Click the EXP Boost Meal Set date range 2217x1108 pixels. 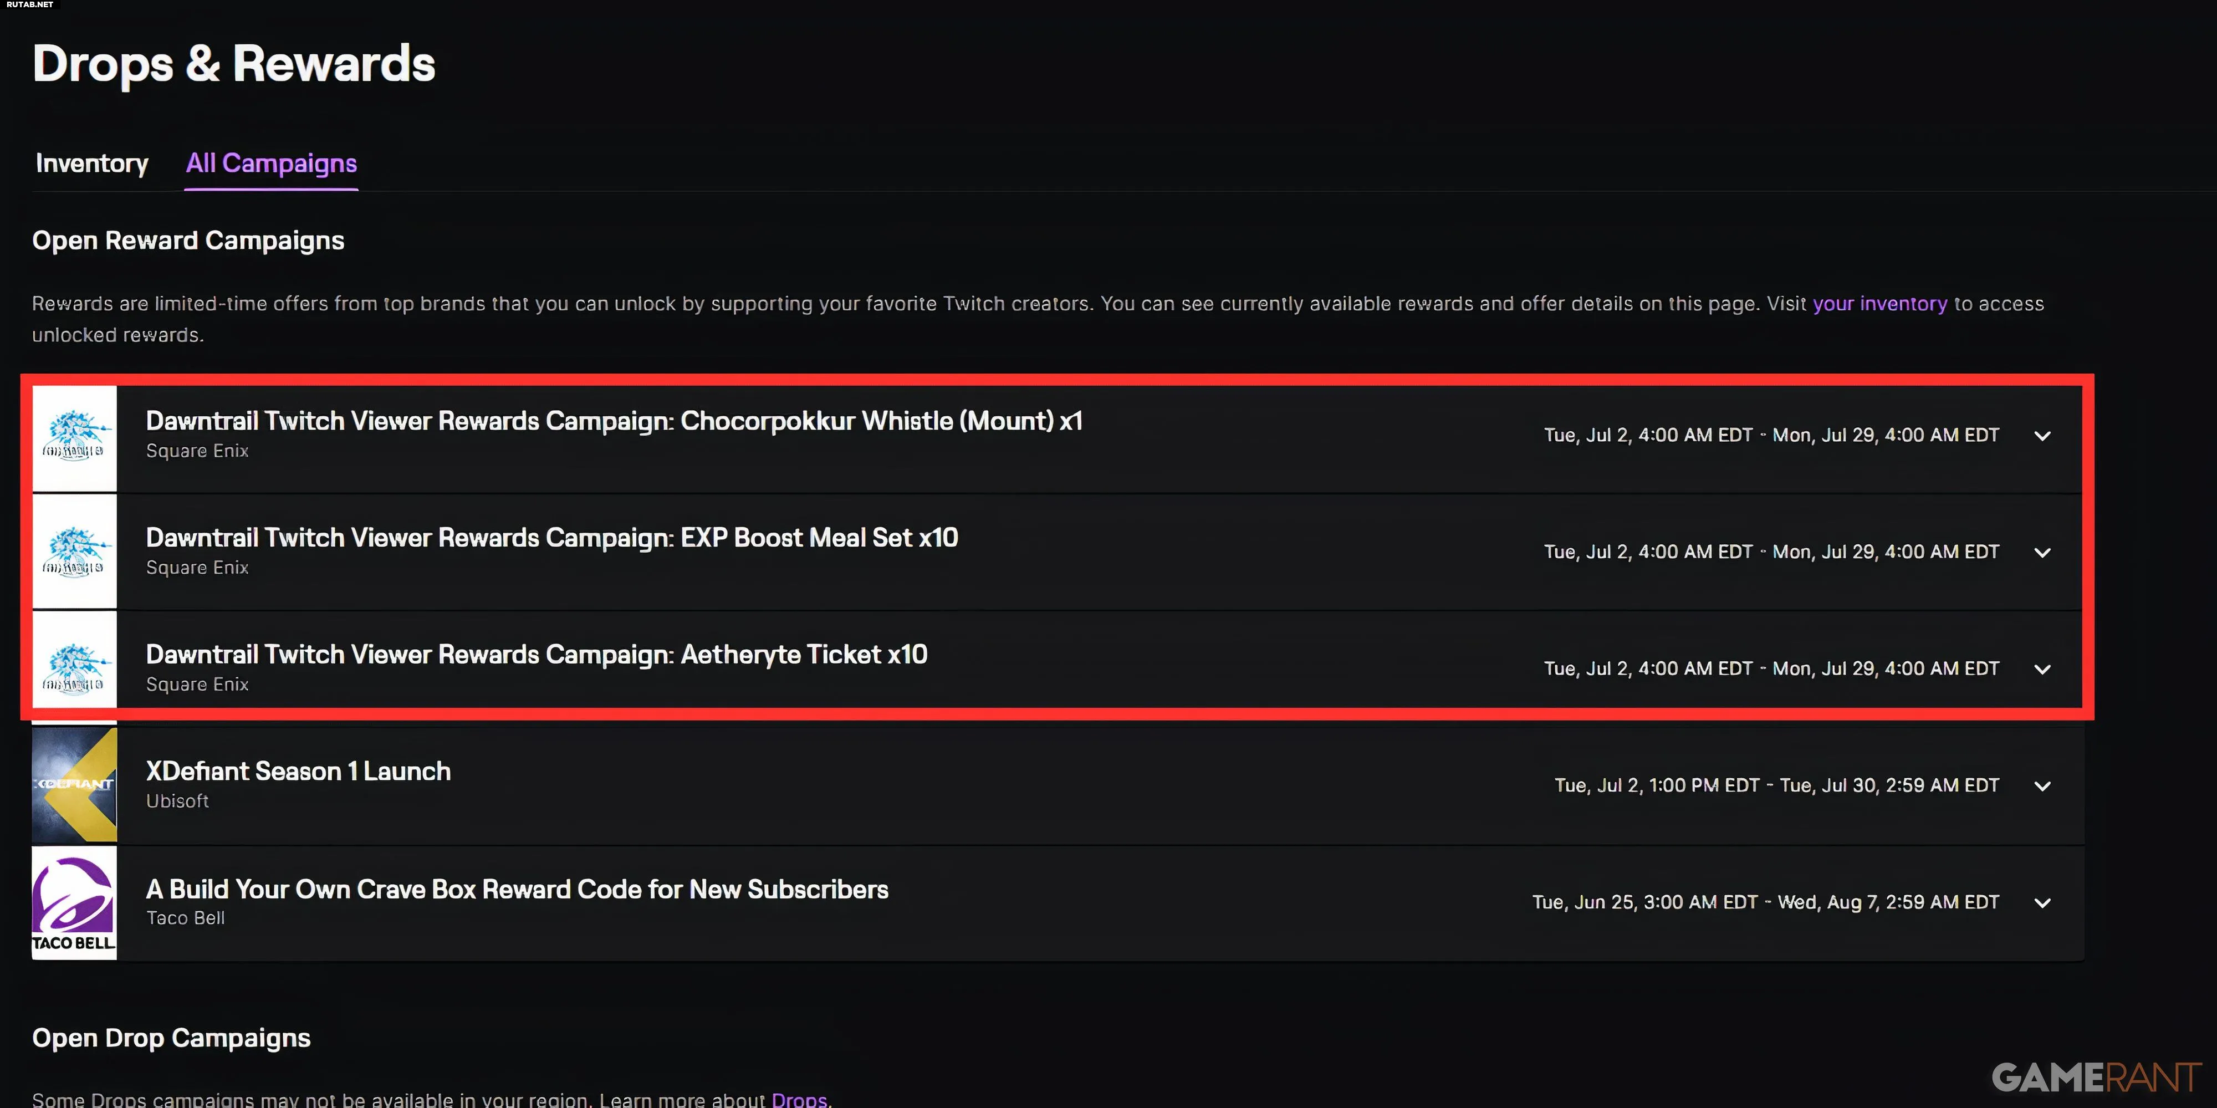[x=1771, y=552]
